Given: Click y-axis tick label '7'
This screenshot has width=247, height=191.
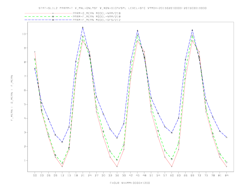Looking at the screenshot, I should (x=25, y=76).
